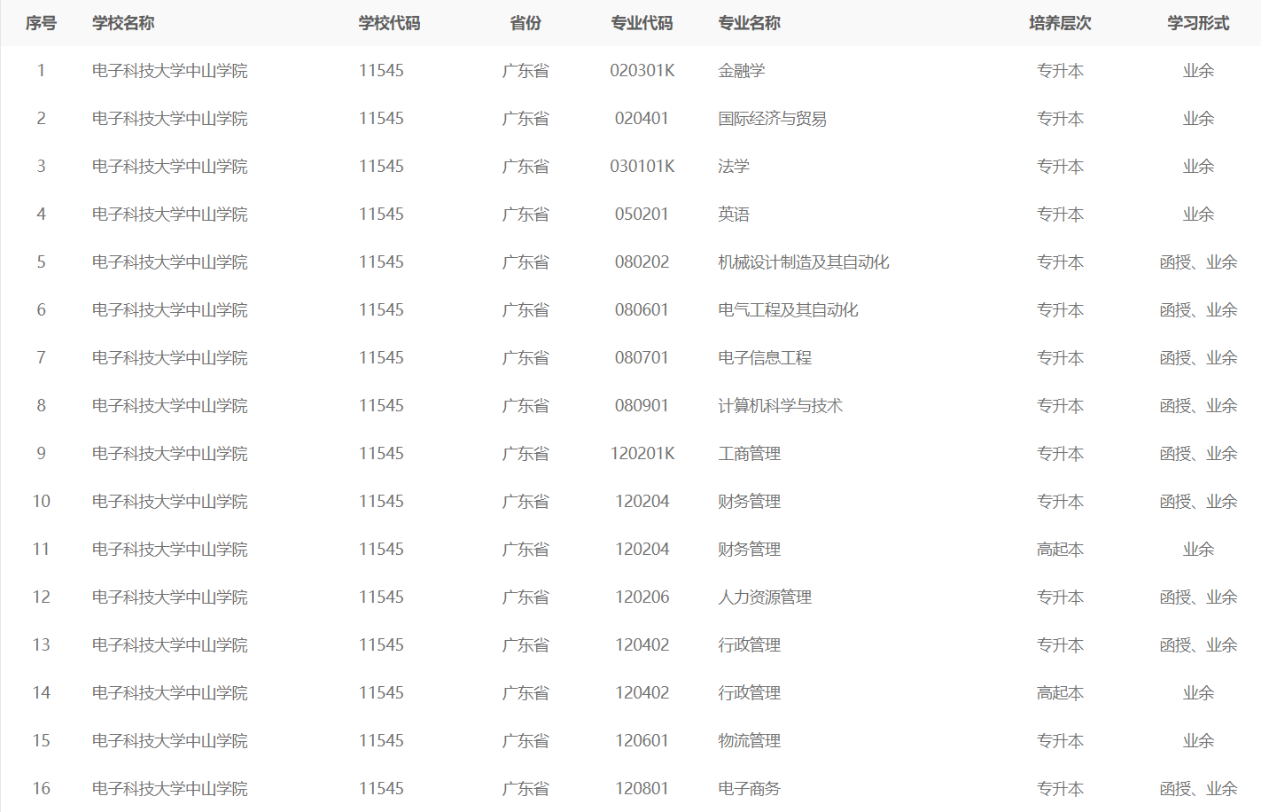
Task: Select the 人力资源管理 major name
Action: click(x=765, y=597)
